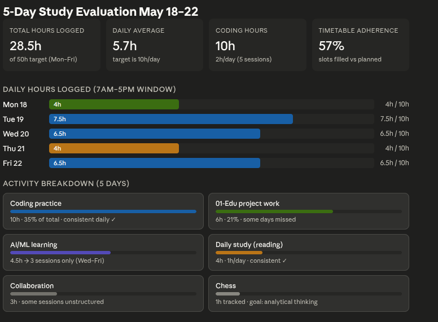Click the Collaboration card title
The image size is (438, 322).
32,286
